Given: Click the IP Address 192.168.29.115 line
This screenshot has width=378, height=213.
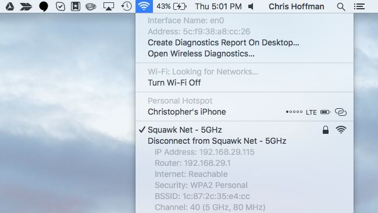Looking at the screenshot, I should pyautogui.click(x=205, y=152).
